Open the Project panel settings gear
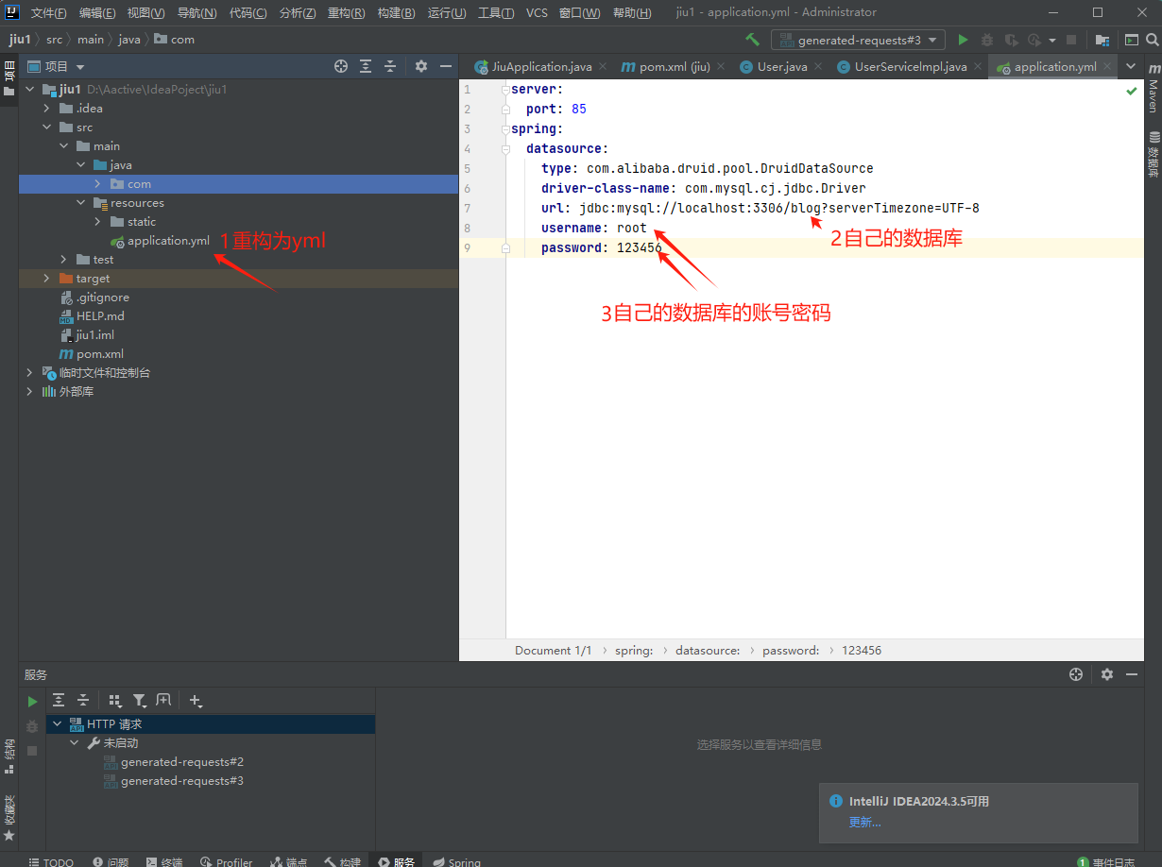The image size is (1162, 867). [421, 66]
